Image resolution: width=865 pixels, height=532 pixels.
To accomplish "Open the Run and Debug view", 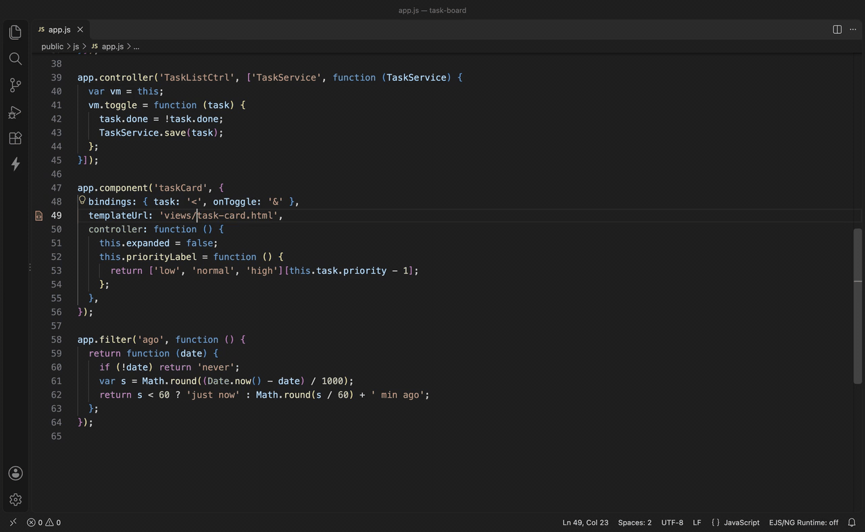I will tap(16, 112).
